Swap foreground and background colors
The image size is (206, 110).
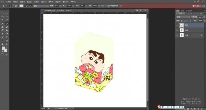[x=6, y=47]
